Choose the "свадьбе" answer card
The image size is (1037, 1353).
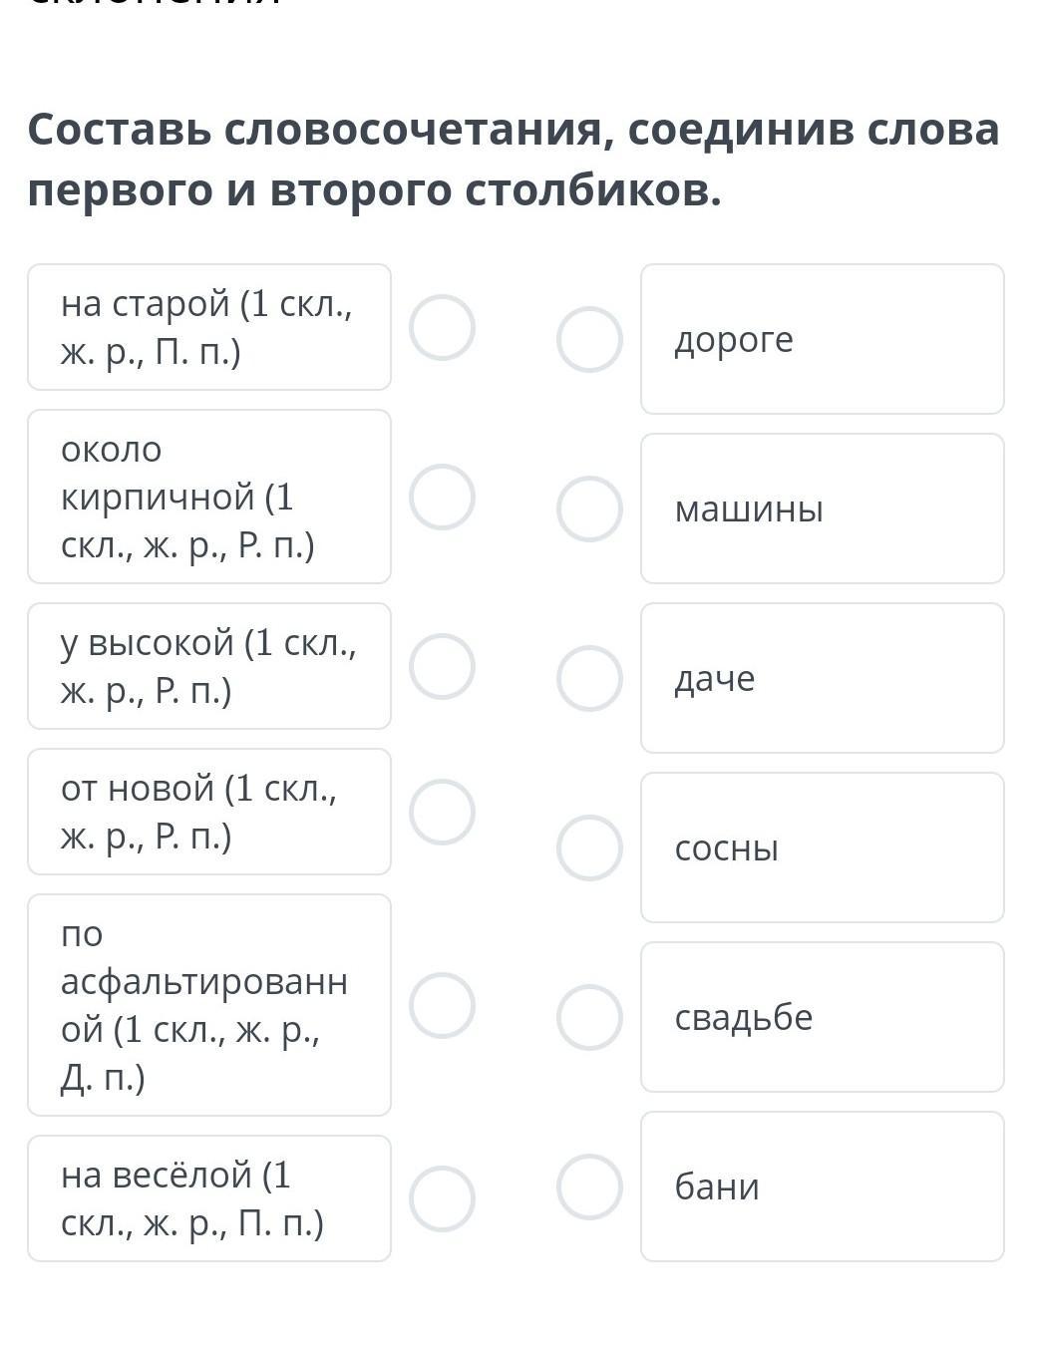[822, 1017]
